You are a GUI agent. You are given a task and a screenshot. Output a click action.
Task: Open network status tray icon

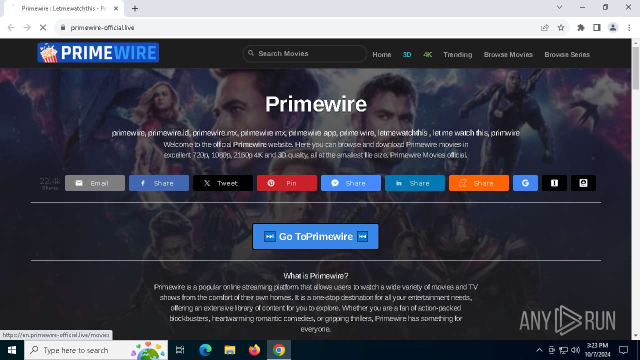tap(563, 350)
